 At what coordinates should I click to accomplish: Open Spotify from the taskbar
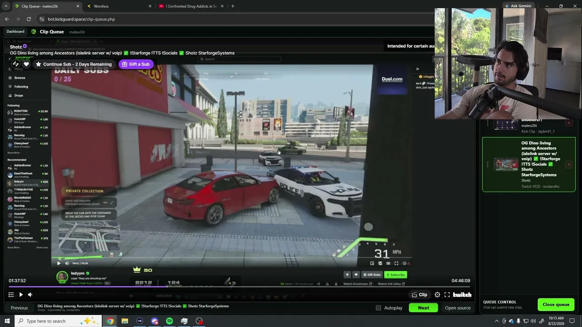[x=169, y=321]
